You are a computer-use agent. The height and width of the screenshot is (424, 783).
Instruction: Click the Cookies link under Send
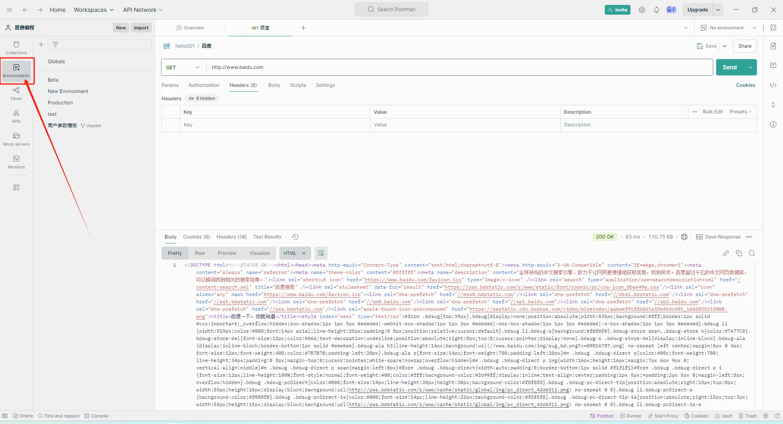(745, 85)
